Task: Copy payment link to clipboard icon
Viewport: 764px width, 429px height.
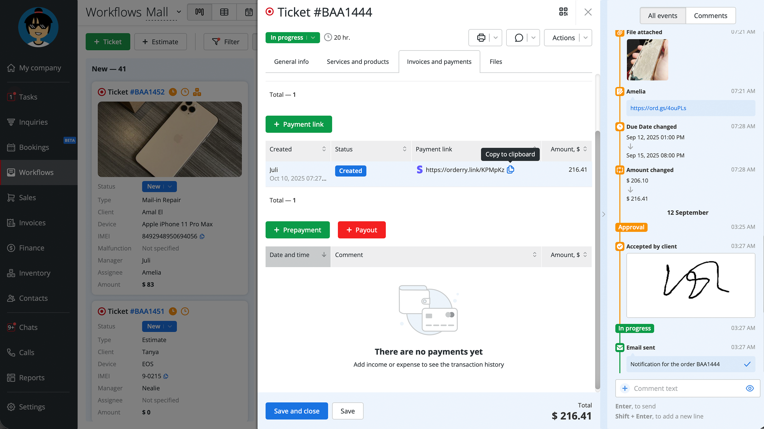Action: (x=511, y=170)
